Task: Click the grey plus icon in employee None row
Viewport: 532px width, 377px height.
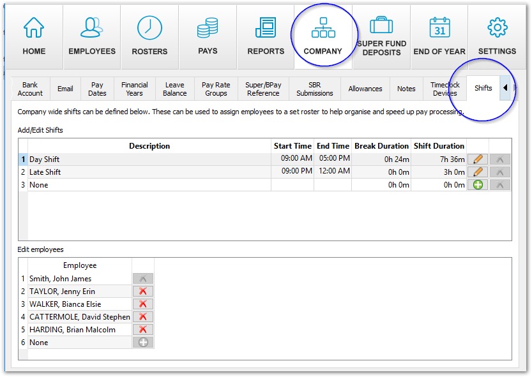Action: (143, 343)
